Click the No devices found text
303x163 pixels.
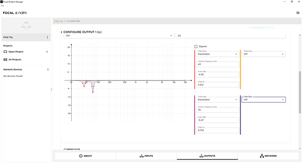click(x=13, y=76)
